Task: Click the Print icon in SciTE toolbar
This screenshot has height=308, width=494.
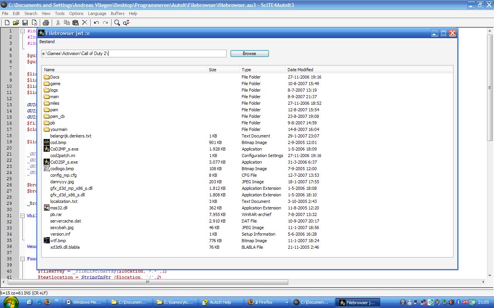Action: (46, 23)
